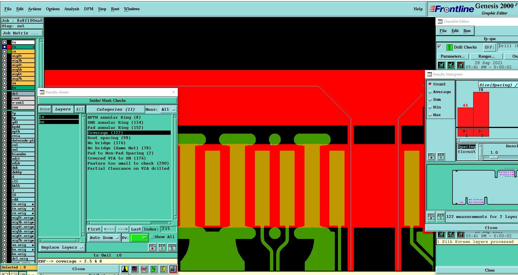Open the Auto Zoom dropdown
Image resolution: width=518 pixels, height=275 pixels.
click(x=104, y=238)
